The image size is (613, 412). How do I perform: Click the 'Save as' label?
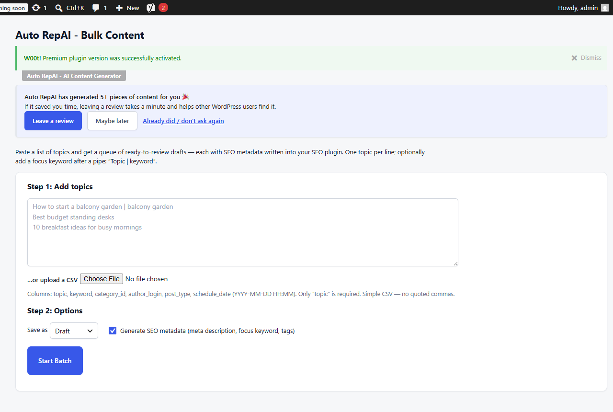[37, 330]
